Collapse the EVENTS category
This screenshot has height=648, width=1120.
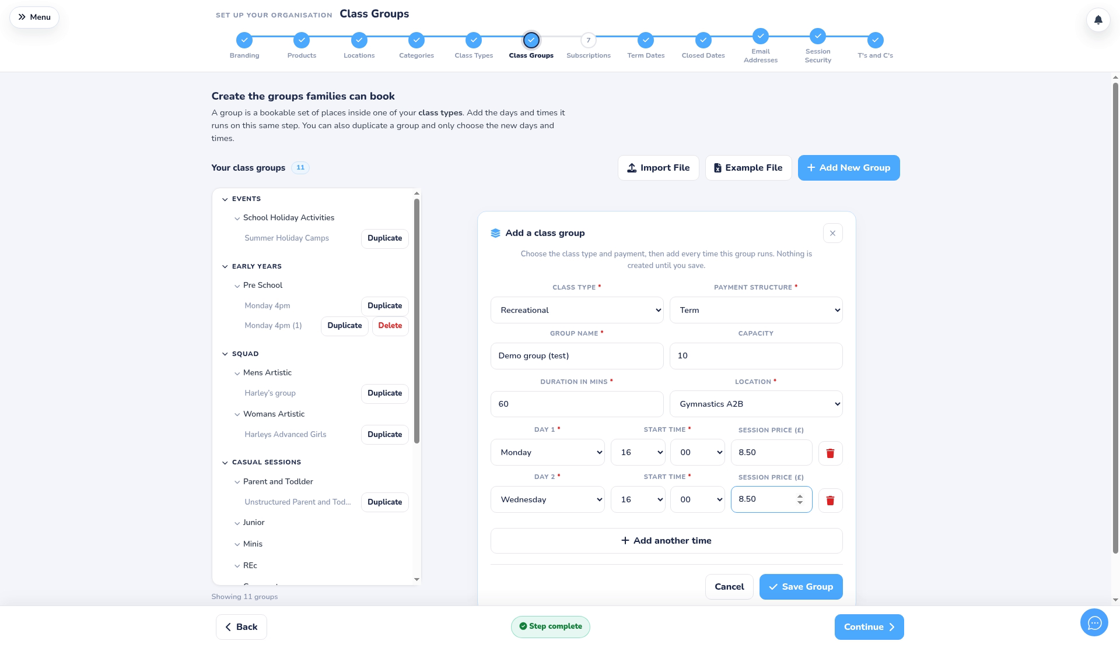(x=225, y=199)
